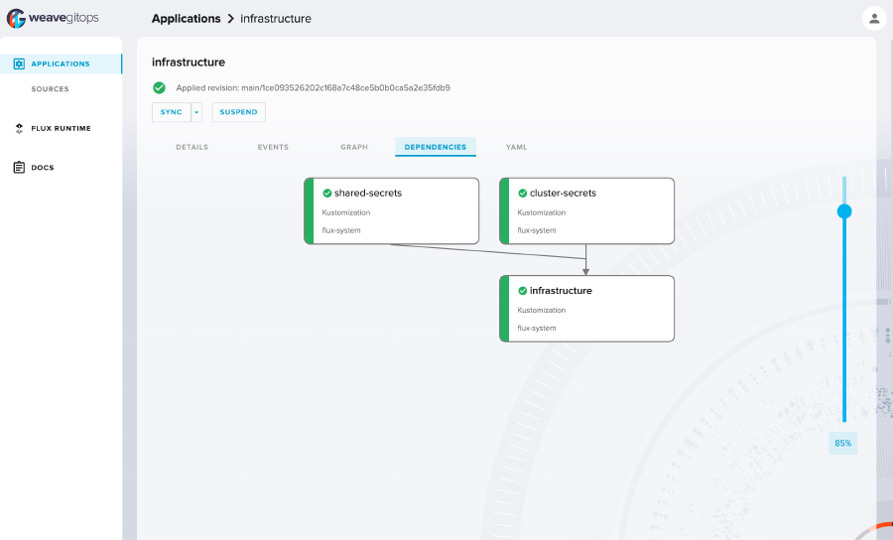Image resolution: width=893 pixels, height=540 pixels.
Task: Click the zoom slider handle
Action: coord(844,210)
